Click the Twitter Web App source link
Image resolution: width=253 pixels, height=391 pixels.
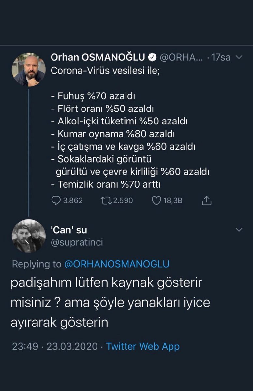[x=143, y=346]
